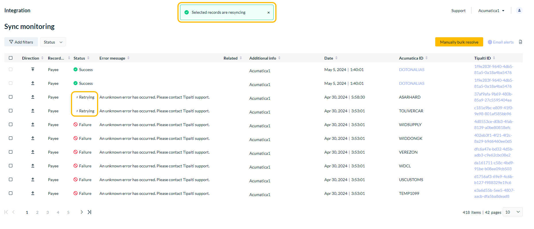Open the items-per-page dropdown showing 10

(512, 212)
